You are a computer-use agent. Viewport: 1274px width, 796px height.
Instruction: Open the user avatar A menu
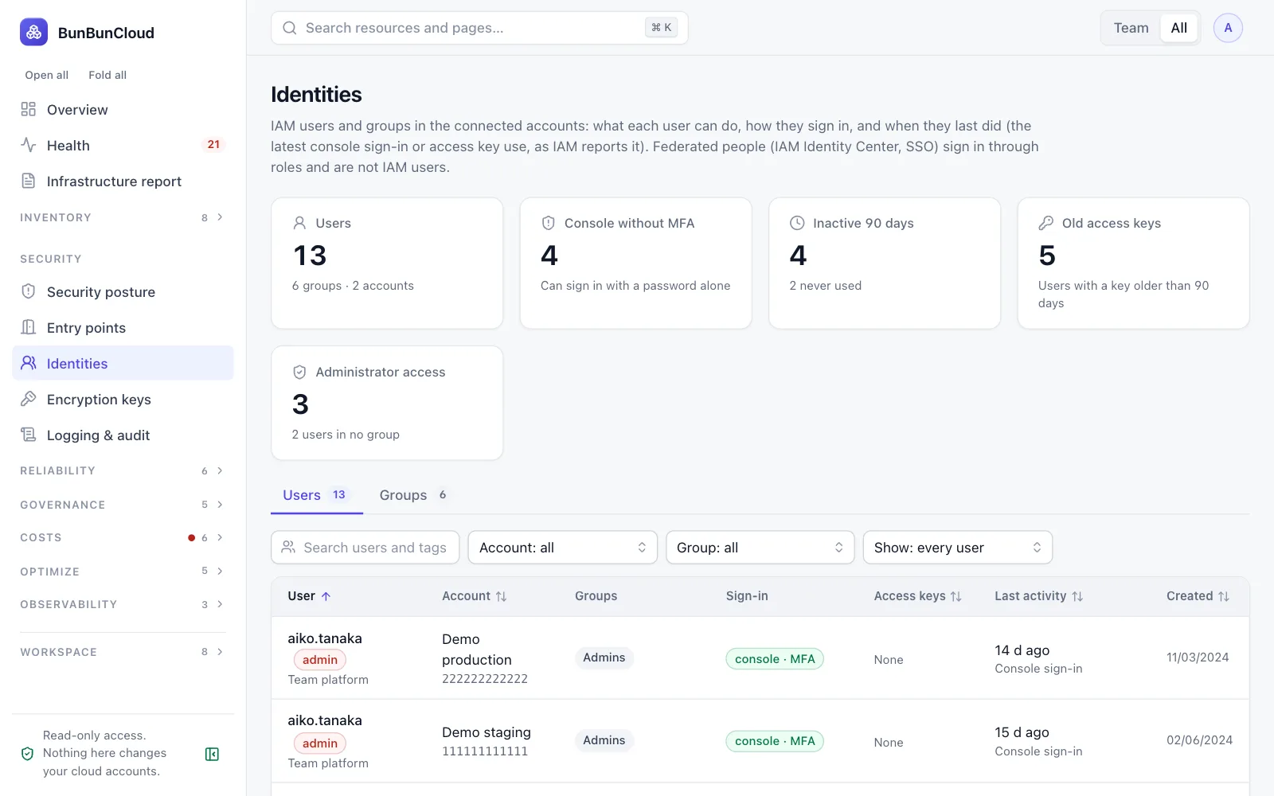point(1228,28)
